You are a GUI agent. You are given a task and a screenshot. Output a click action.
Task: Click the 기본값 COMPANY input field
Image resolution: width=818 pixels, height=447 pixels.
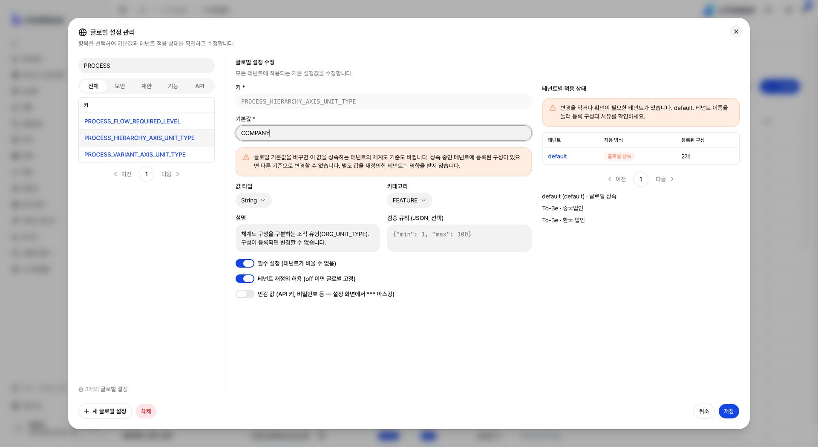pos(383,133)
